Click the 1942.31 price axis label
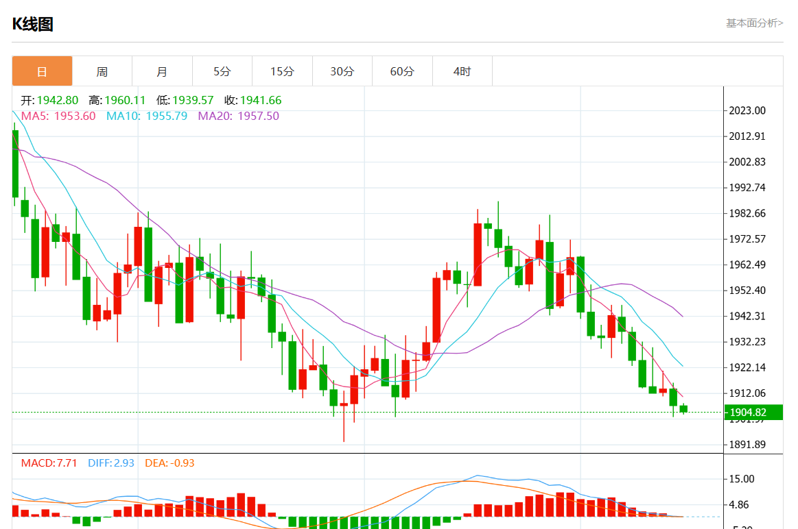This screenshot has height=529, width=798. coord(747,316)
